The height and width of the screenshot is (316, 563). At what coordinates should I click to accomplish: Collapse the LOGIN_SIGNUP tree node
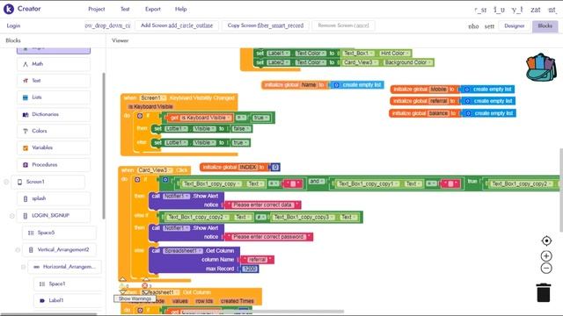(x=11, y=216)
